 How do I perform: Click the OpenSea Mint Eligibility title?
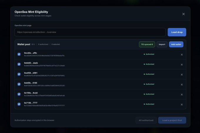click(31, 12)
